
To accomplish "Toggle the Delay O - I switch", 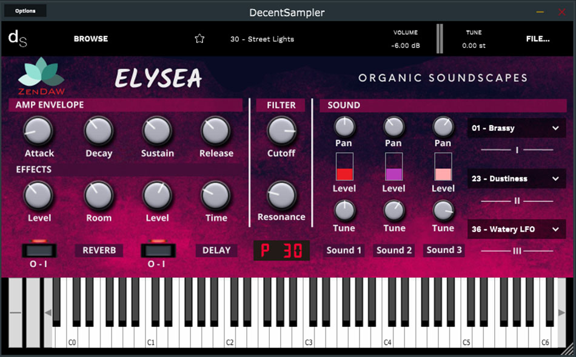I will 158,251.
